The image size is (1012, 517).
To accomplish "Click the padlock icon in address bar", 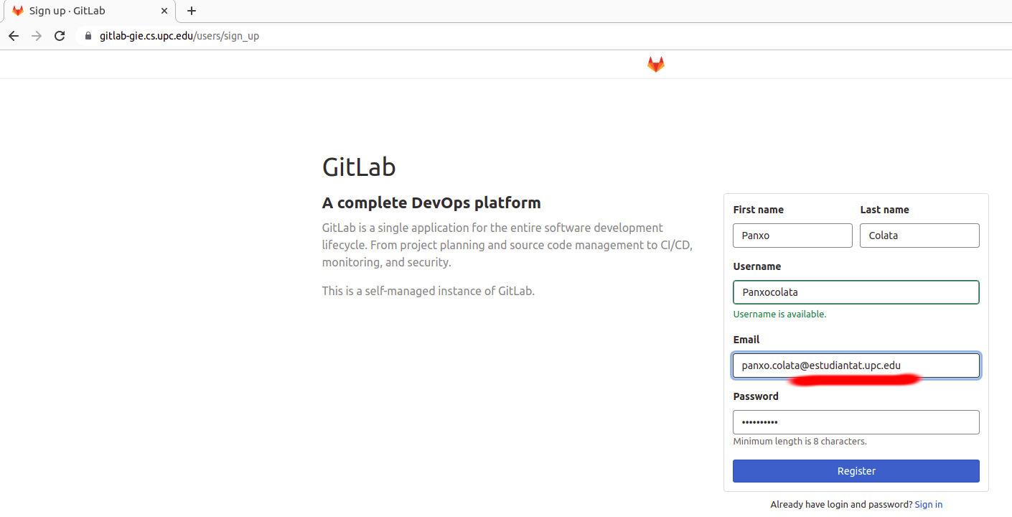I will tap(88, 36).
